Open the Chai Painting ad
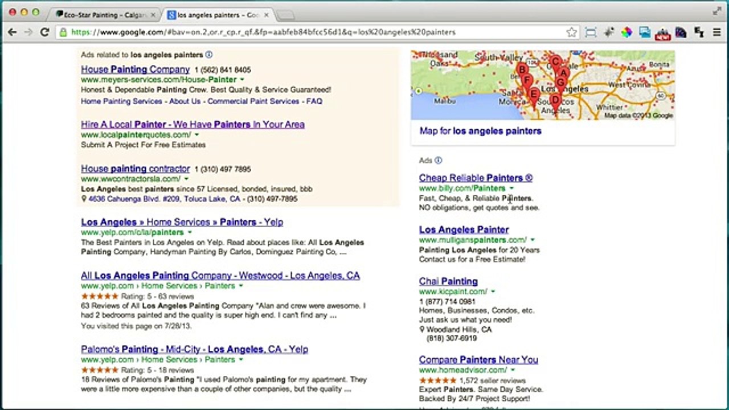This screenshot has width=729, height=410. [x=448, y=281]
